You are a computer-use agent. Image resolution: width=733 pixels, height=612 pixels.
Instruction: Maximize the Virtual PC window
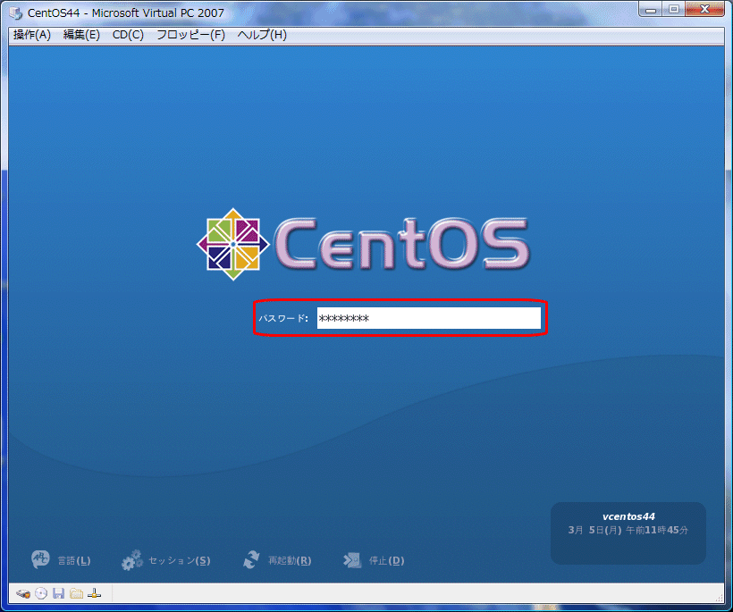[674, 9]
